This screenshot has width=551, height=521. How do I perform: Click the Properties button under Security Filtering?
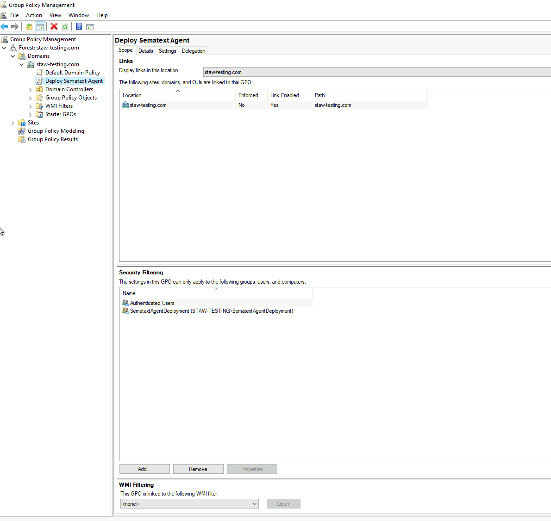point(252,469)
